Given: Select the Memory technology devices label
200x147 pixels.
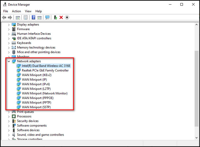Looking at the screenshot, I should click(36, 47).
